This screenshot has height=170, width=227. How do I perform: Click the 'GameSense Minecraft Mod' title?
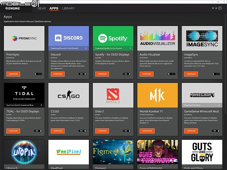(x=201, y=111)
